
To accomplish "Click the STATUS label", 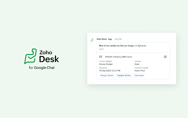I will pos(138,61).
